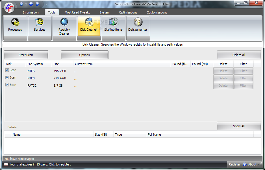
Task: Click the Full Name column header
Action: (x=199, y=135)
